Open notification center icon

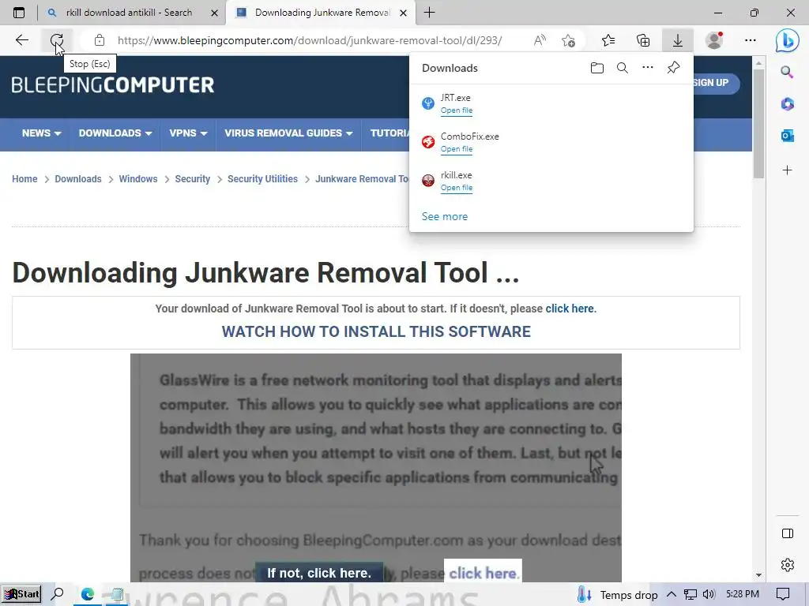click(x=783, y=595)
